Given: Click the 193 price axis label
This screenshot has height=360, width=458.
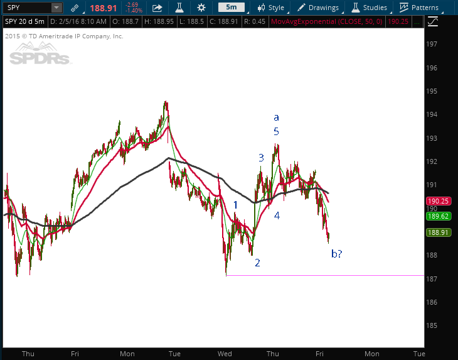Looking at the screenshot, I should tap(432, 138).
